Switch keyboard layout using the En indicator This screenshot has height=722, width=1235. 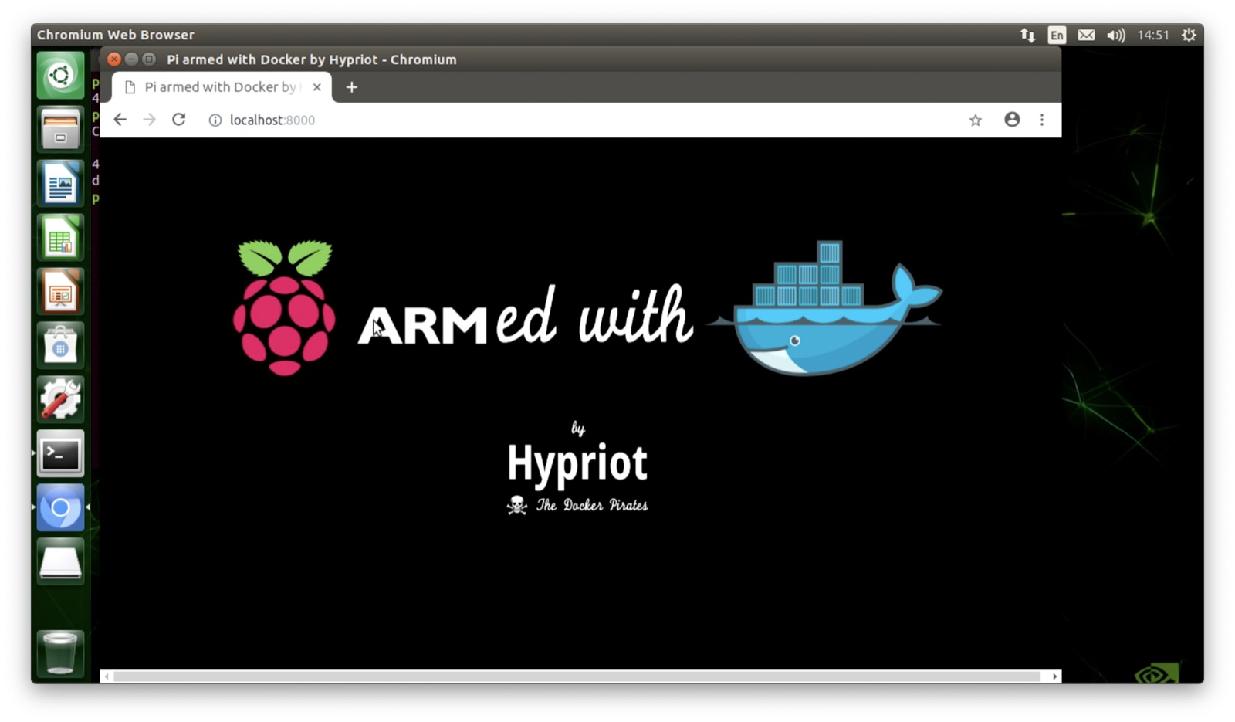click(1057, 35)
